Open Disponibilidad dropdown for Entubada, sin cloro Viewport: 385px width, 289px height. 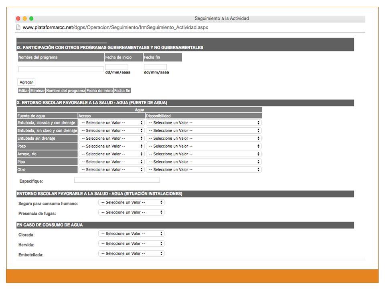pos(204,130)
